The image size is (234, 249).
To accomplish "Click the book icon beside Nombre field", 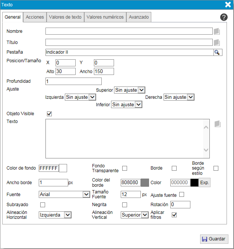I will pyautogui.click(x=217, y=31).
